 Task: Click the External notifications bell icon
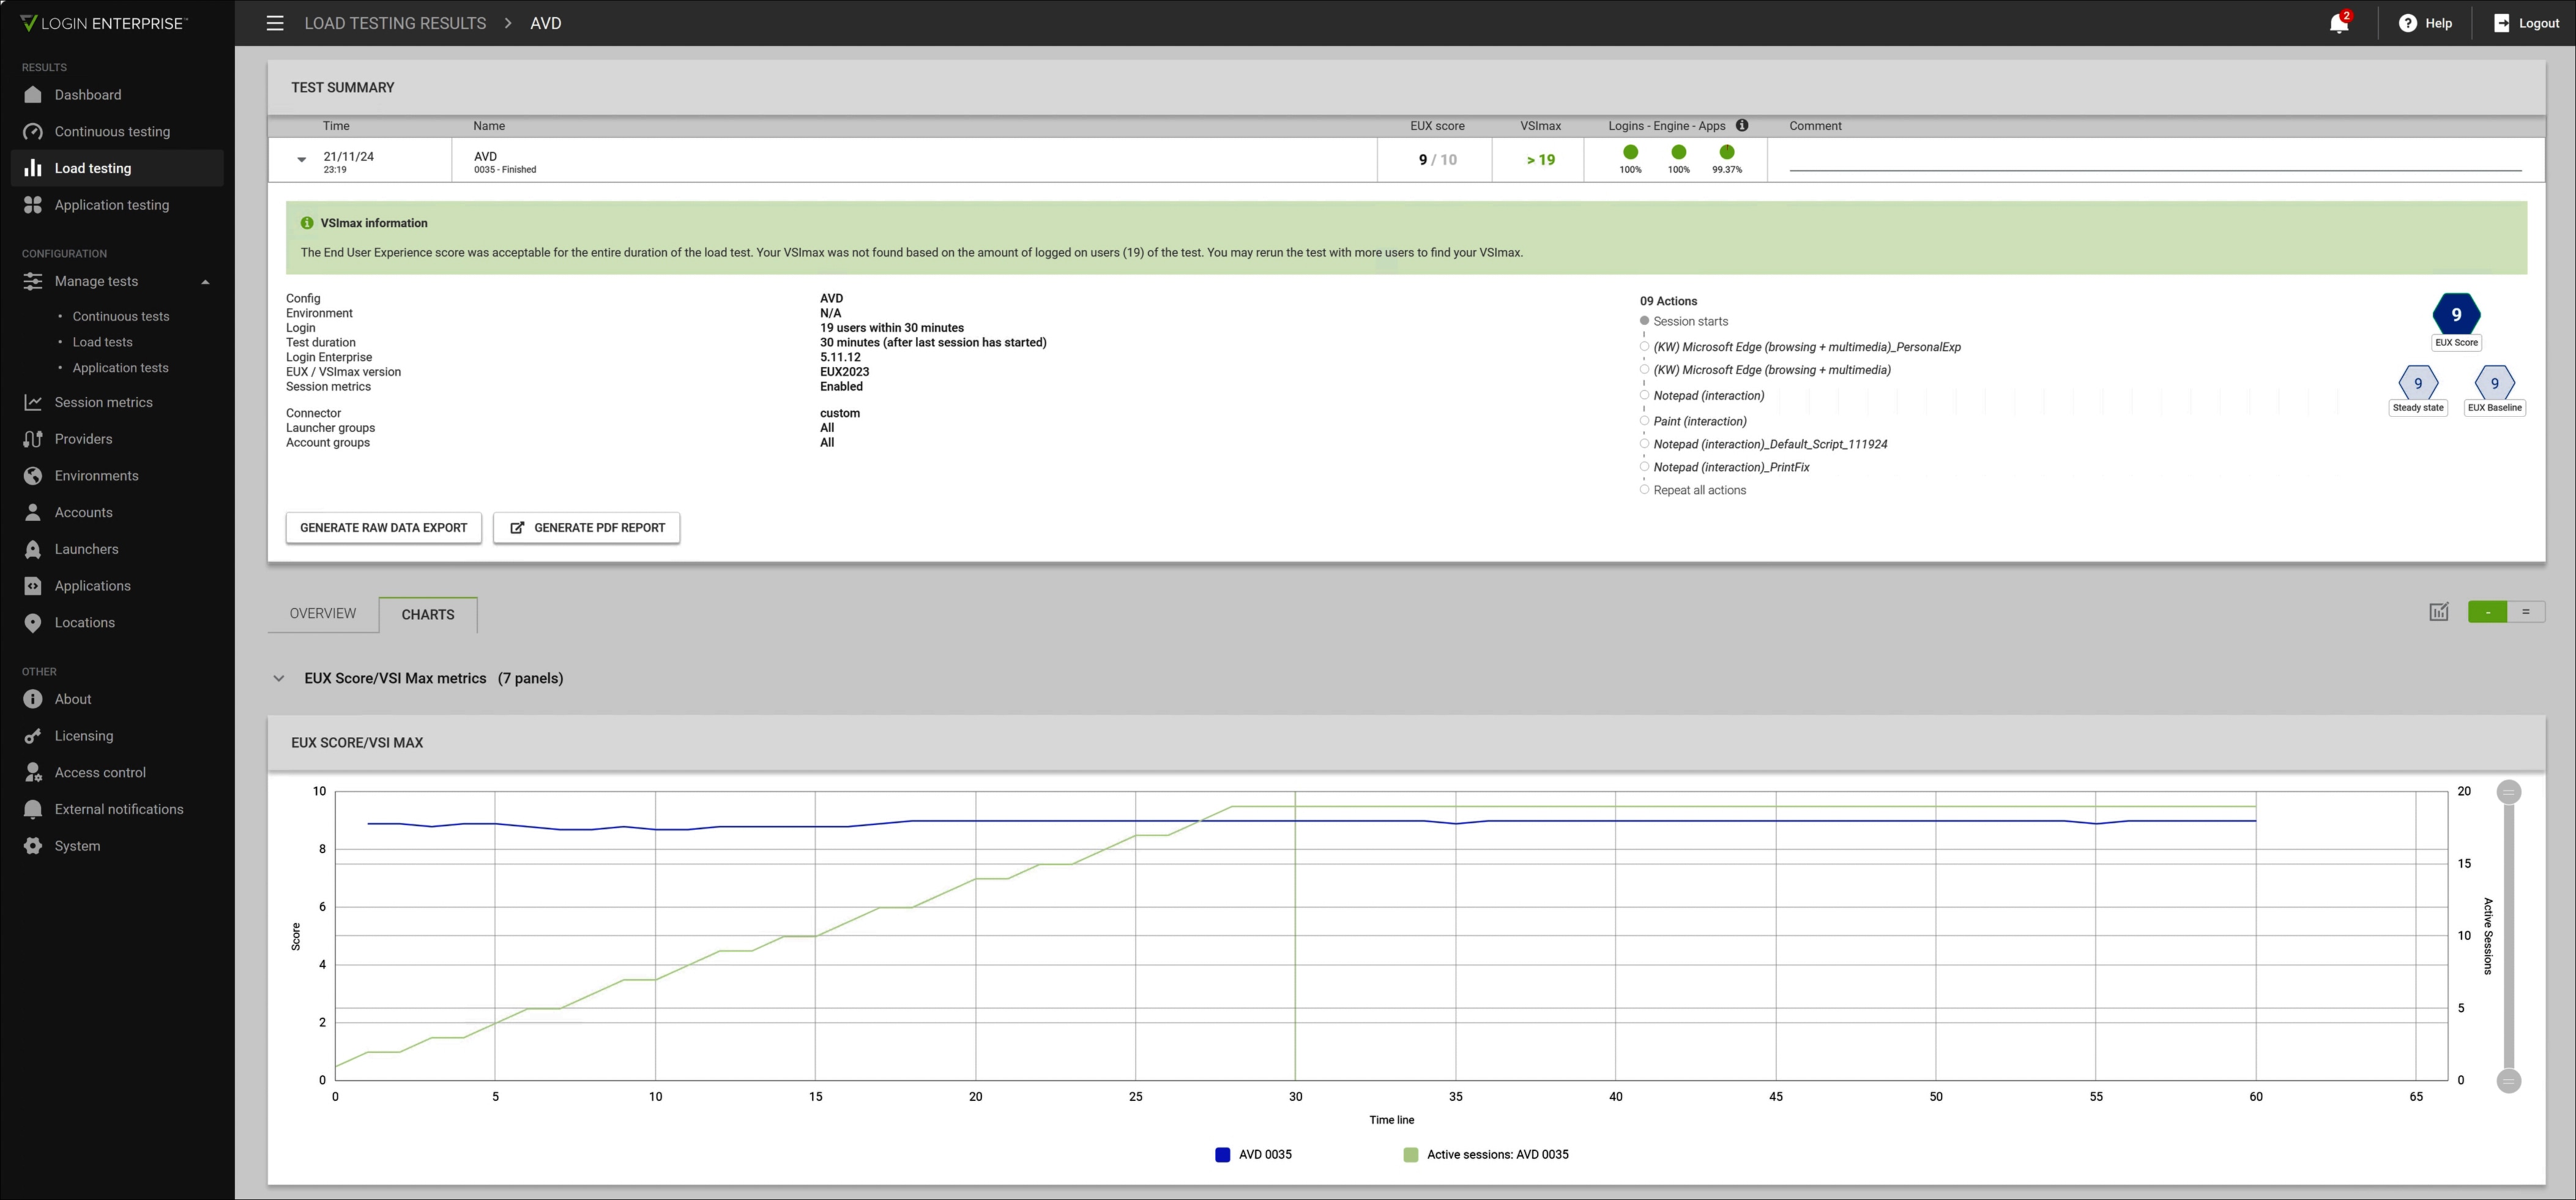pyautogui.click(x=33, y=809)
